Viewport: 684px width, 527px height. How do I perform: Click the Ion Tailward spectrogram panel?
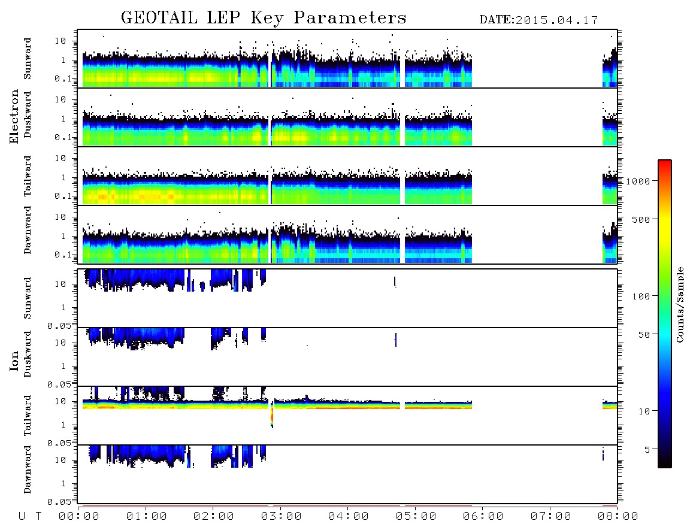click(347, 416)
